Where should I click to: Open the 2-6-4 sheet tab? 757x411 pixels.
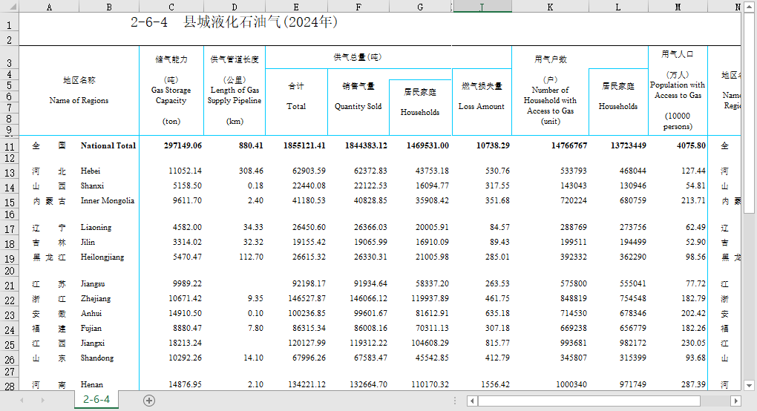click(96, 399)
